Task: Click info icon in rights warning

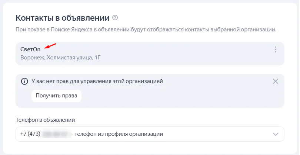Action: click(x=24, y=82)
